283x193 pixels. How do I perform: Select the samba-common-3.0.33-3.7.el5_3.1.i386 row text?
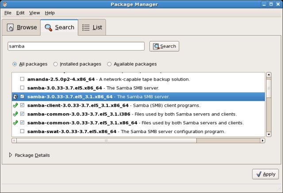point(132,114)
